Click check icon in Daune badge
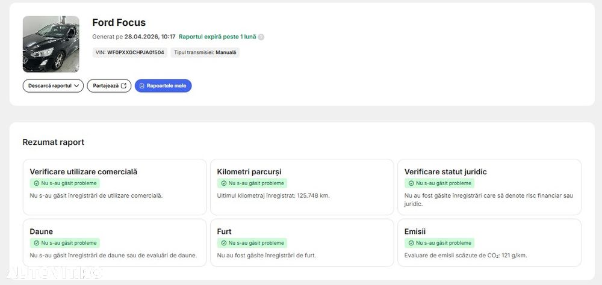Image resolution: width=602 pixels, height=285 pixels. [37, 243]
